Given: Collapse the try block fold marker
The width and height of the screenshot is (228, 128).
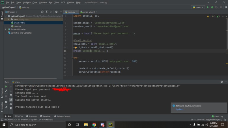Looking at the screenshot, I should coord(72,58).
